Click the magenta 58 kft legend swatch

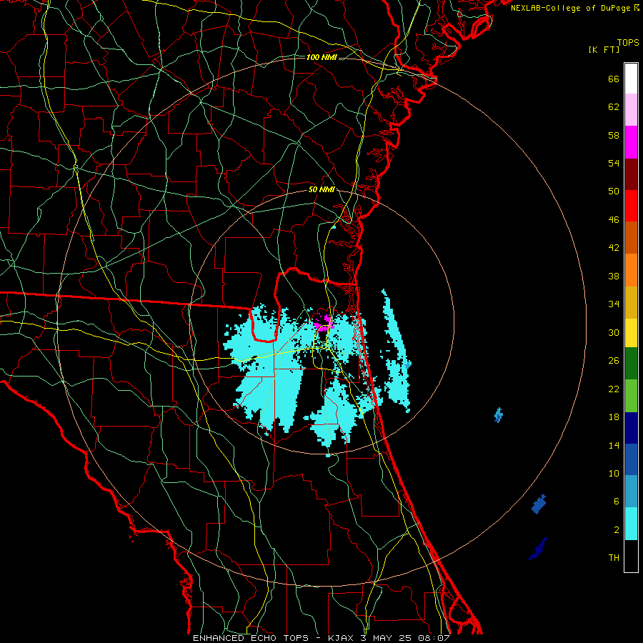click(631, 142)
